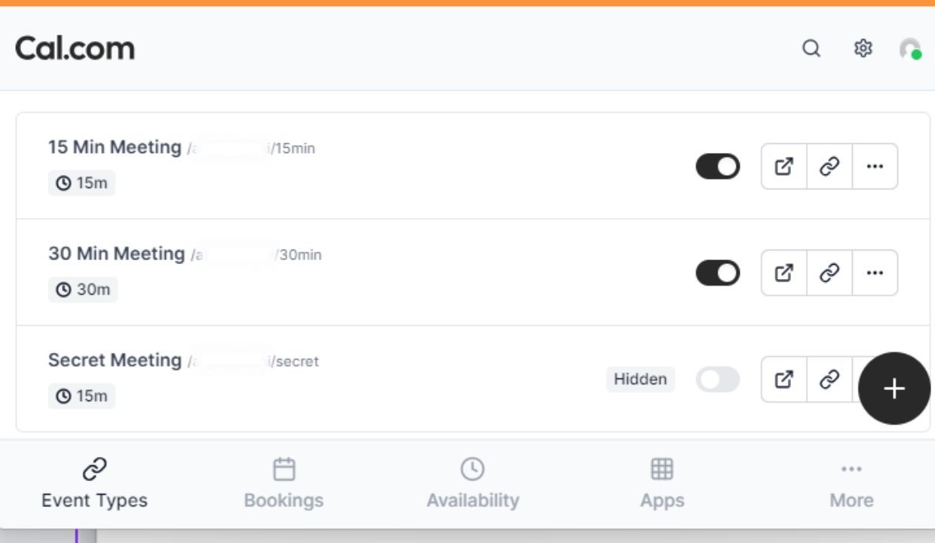This screenshot has height=543, width=935.
Task: Preview the 15 Min Meeting in new tab
Action: 784,167
